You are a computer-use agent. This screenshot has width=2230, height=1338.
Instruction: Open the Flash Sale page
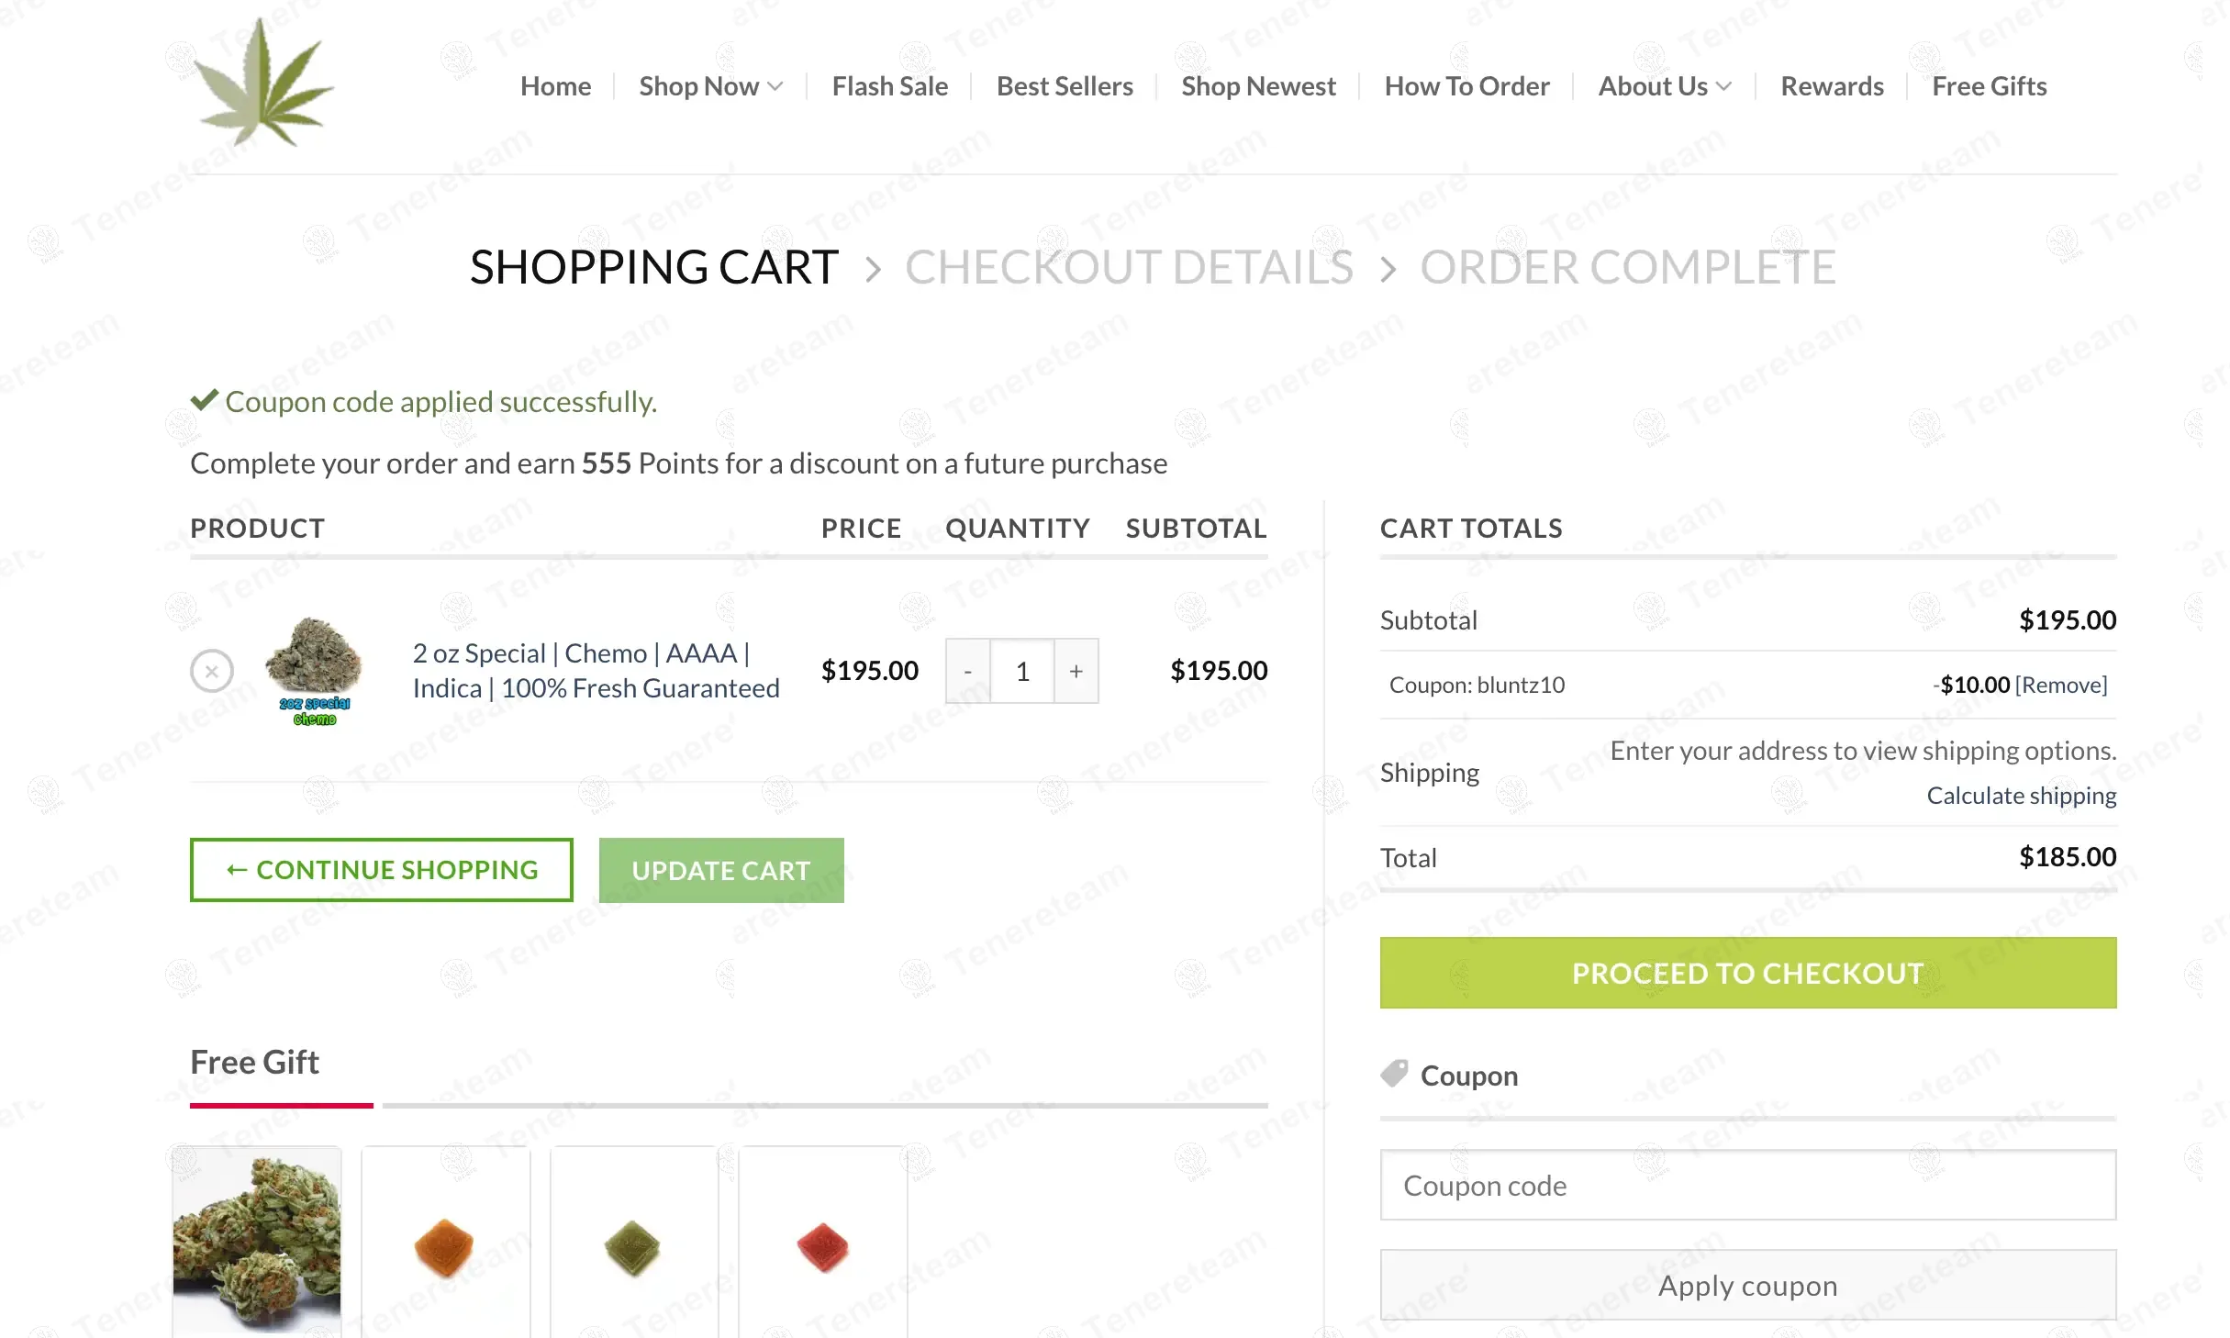(x=889, y=86)
